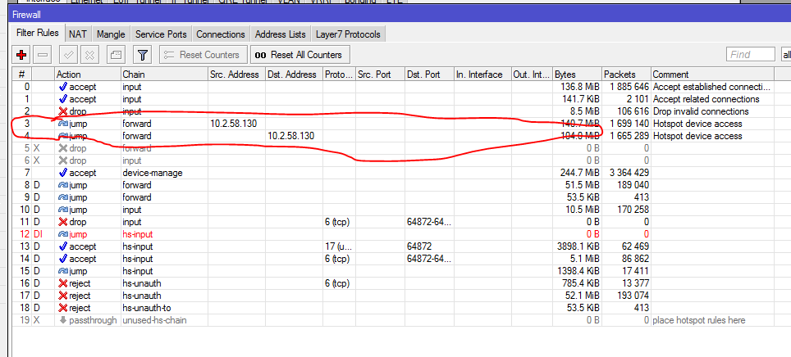This screenshot has height=357, width=791.
Task: Open the Layer7 Protocols tab
Action: 349,34
